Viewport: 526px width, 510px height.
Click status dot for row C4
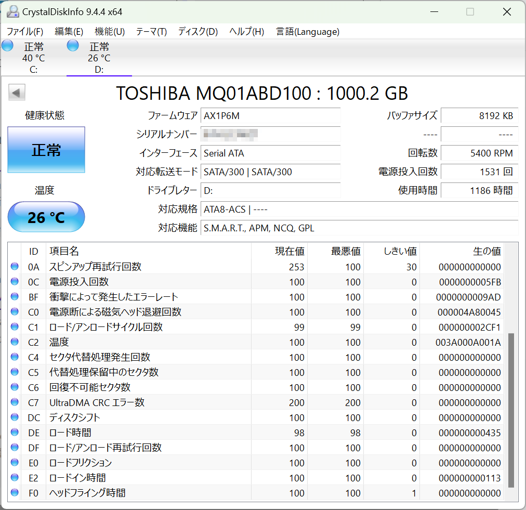pos(15,357)
